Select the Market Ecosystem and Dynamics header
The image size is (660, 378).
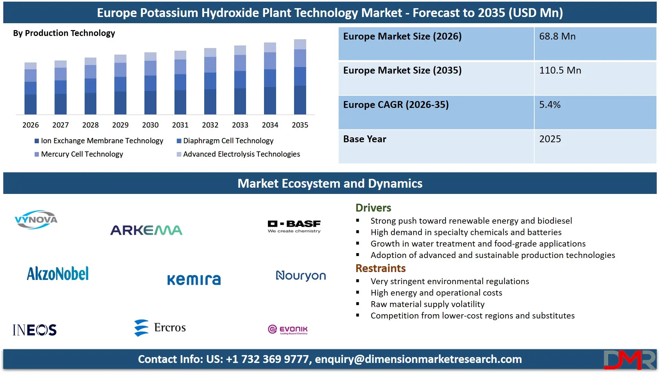pyautogui.click(x=330, y=183)
